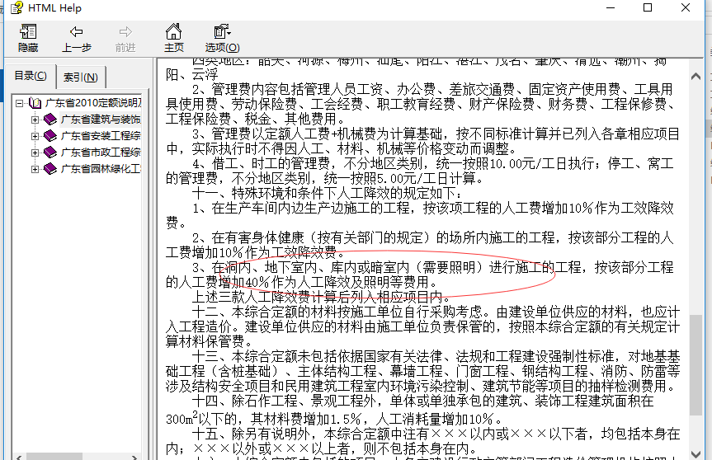
Task: Click the tree pane scroll left arrow
Action: (x=18, y=457)
